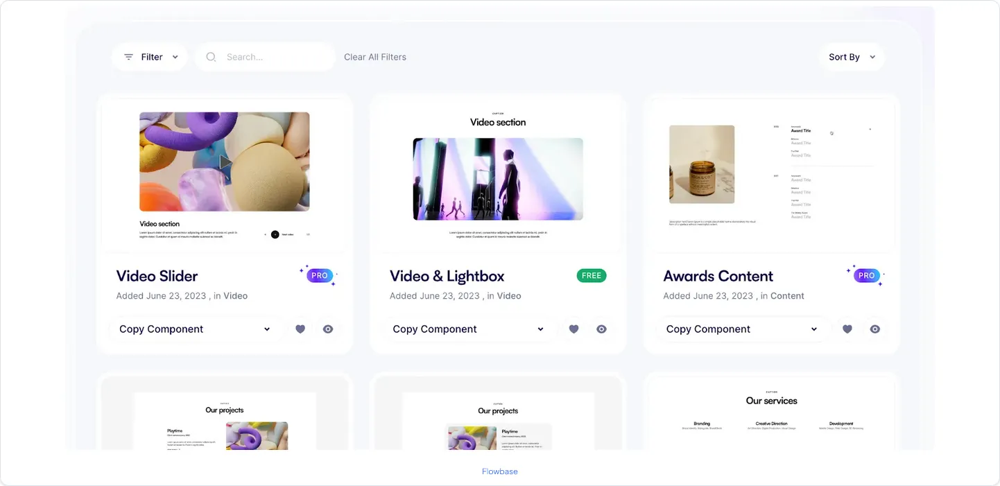
Task: Open the Sort By dropdown
Action: [852, 57]
